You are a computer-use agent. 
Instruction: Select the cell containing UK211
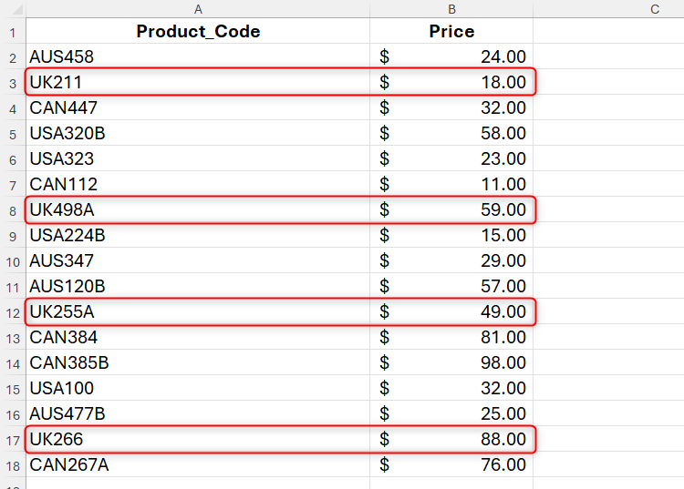pos(198,83)
